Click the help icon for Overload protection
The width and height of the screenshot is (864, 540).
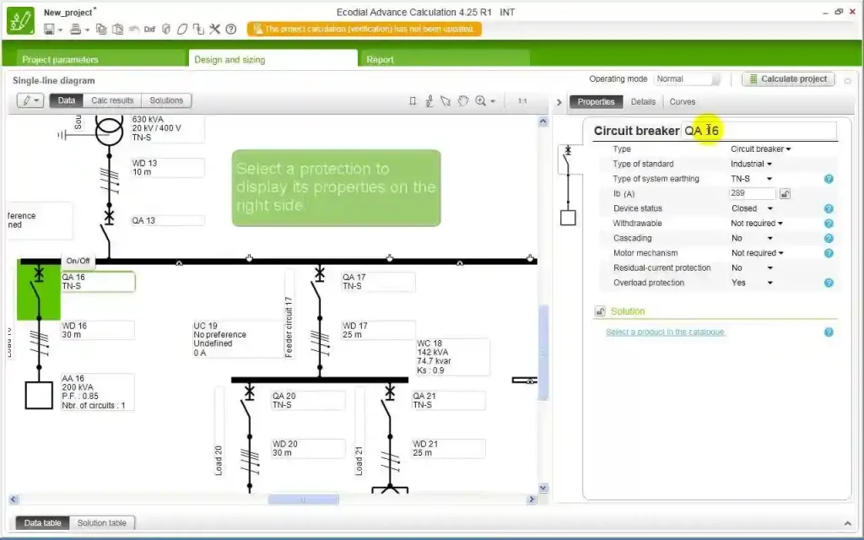pos(829,283)
